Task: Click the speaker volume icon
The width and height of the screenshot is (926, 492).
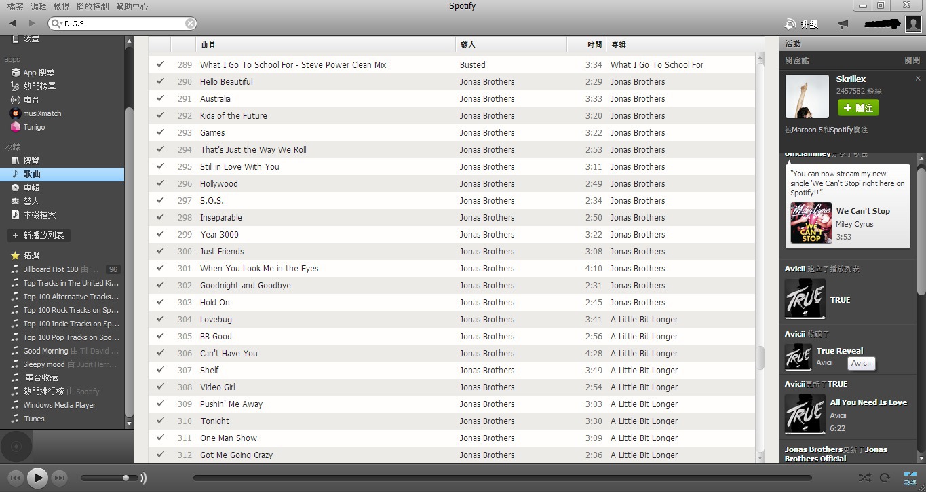Action: [143, 478]
